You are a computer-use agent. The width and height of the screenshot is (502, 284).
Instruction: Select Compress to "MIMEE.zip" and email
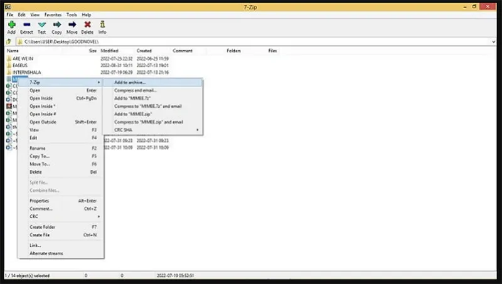point(152,122)
